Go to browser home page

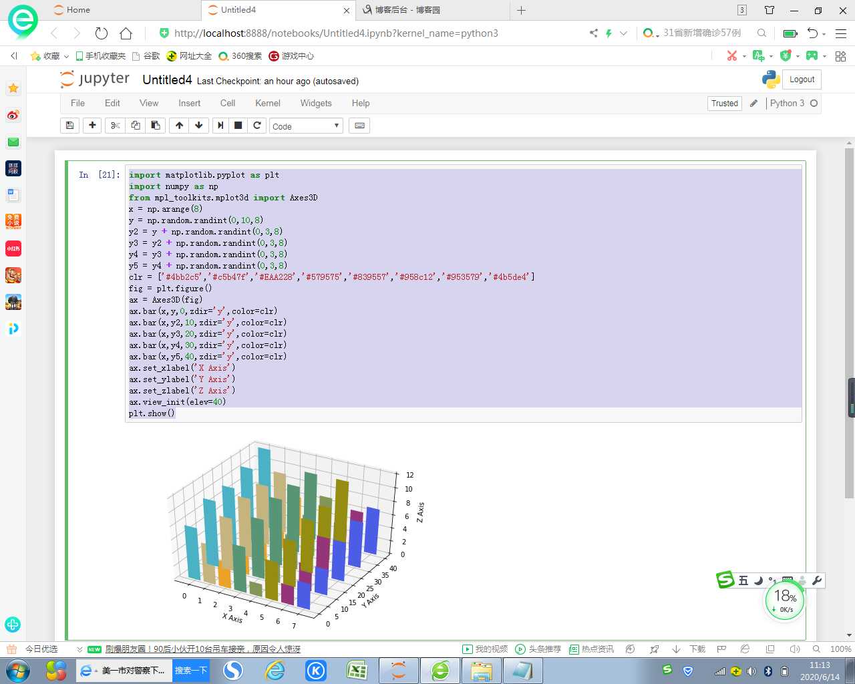(x=126, y=33)
